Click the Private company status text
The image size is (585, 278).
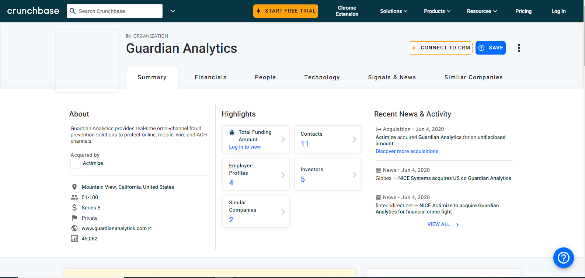click(x=90, y=218)
